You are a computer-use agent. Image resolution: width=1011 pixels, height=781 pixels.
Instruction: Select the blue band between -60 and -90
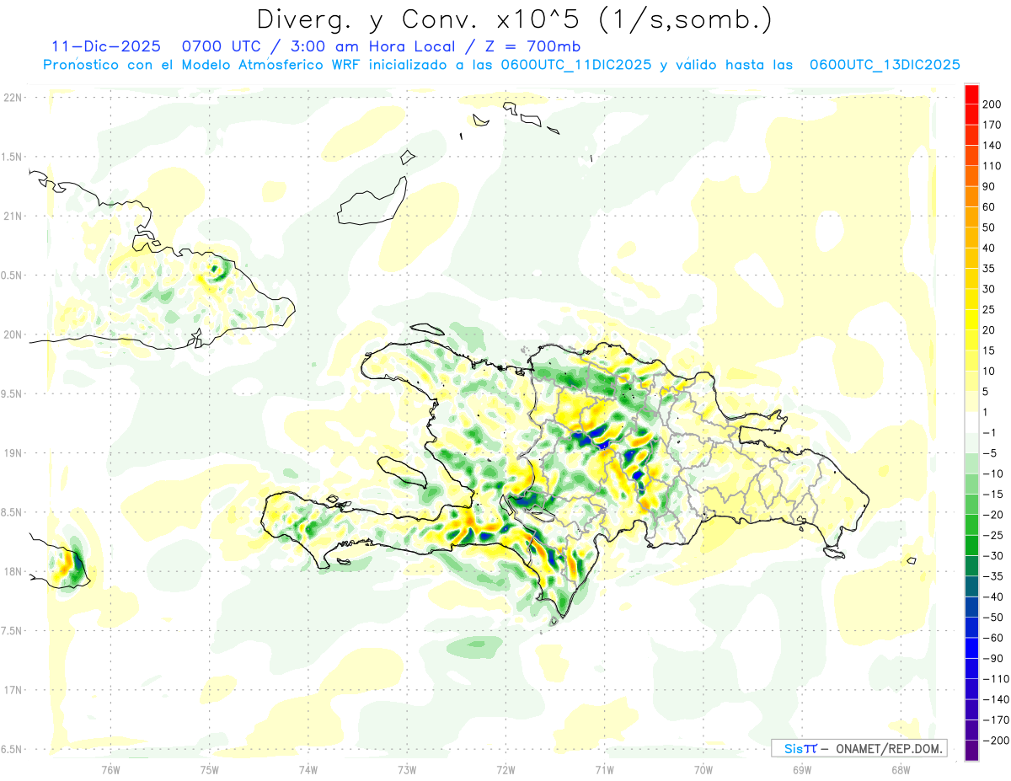click(x=972, y=648)
